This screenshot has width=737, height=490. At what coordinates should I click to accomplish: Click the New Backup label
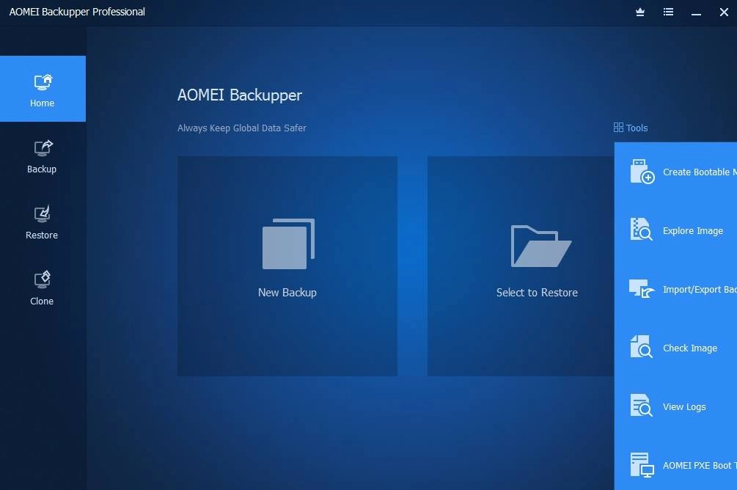pos(287,293)
